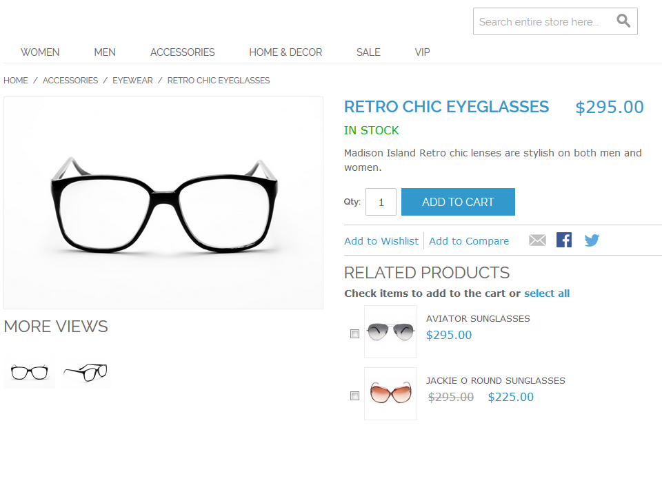Open the Women menu
This screenshot has width=662, height=485.
tap(40, 52)
